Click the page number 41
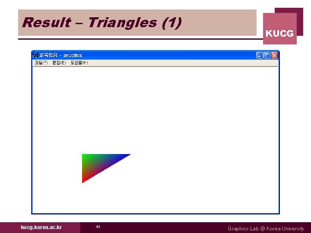Screen dimensions: 311x233 pyautogui.click(x=98, y=227)
